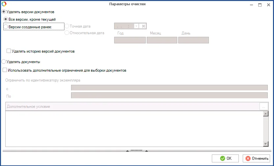
Task: Maximize the Параметры очистки window
Action: point(260,5)
